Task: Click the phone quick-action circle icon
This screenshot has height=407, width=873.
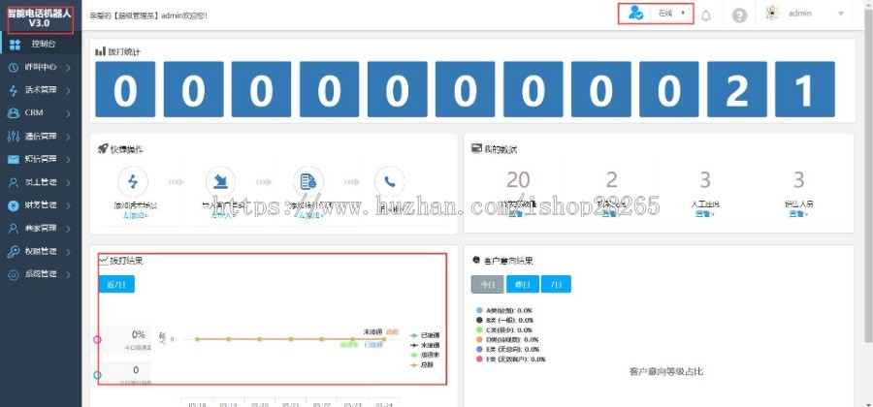Action: (390, 181)
